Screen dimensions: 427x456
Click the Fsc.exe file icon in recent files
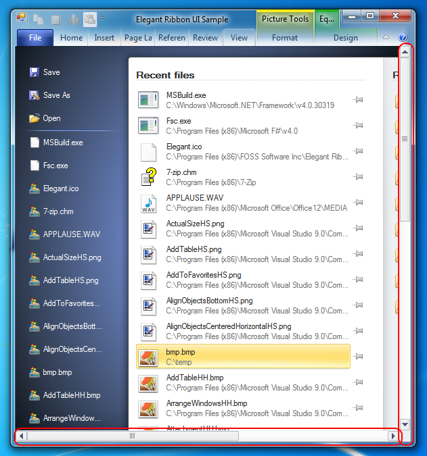click(x=148, y=126)
